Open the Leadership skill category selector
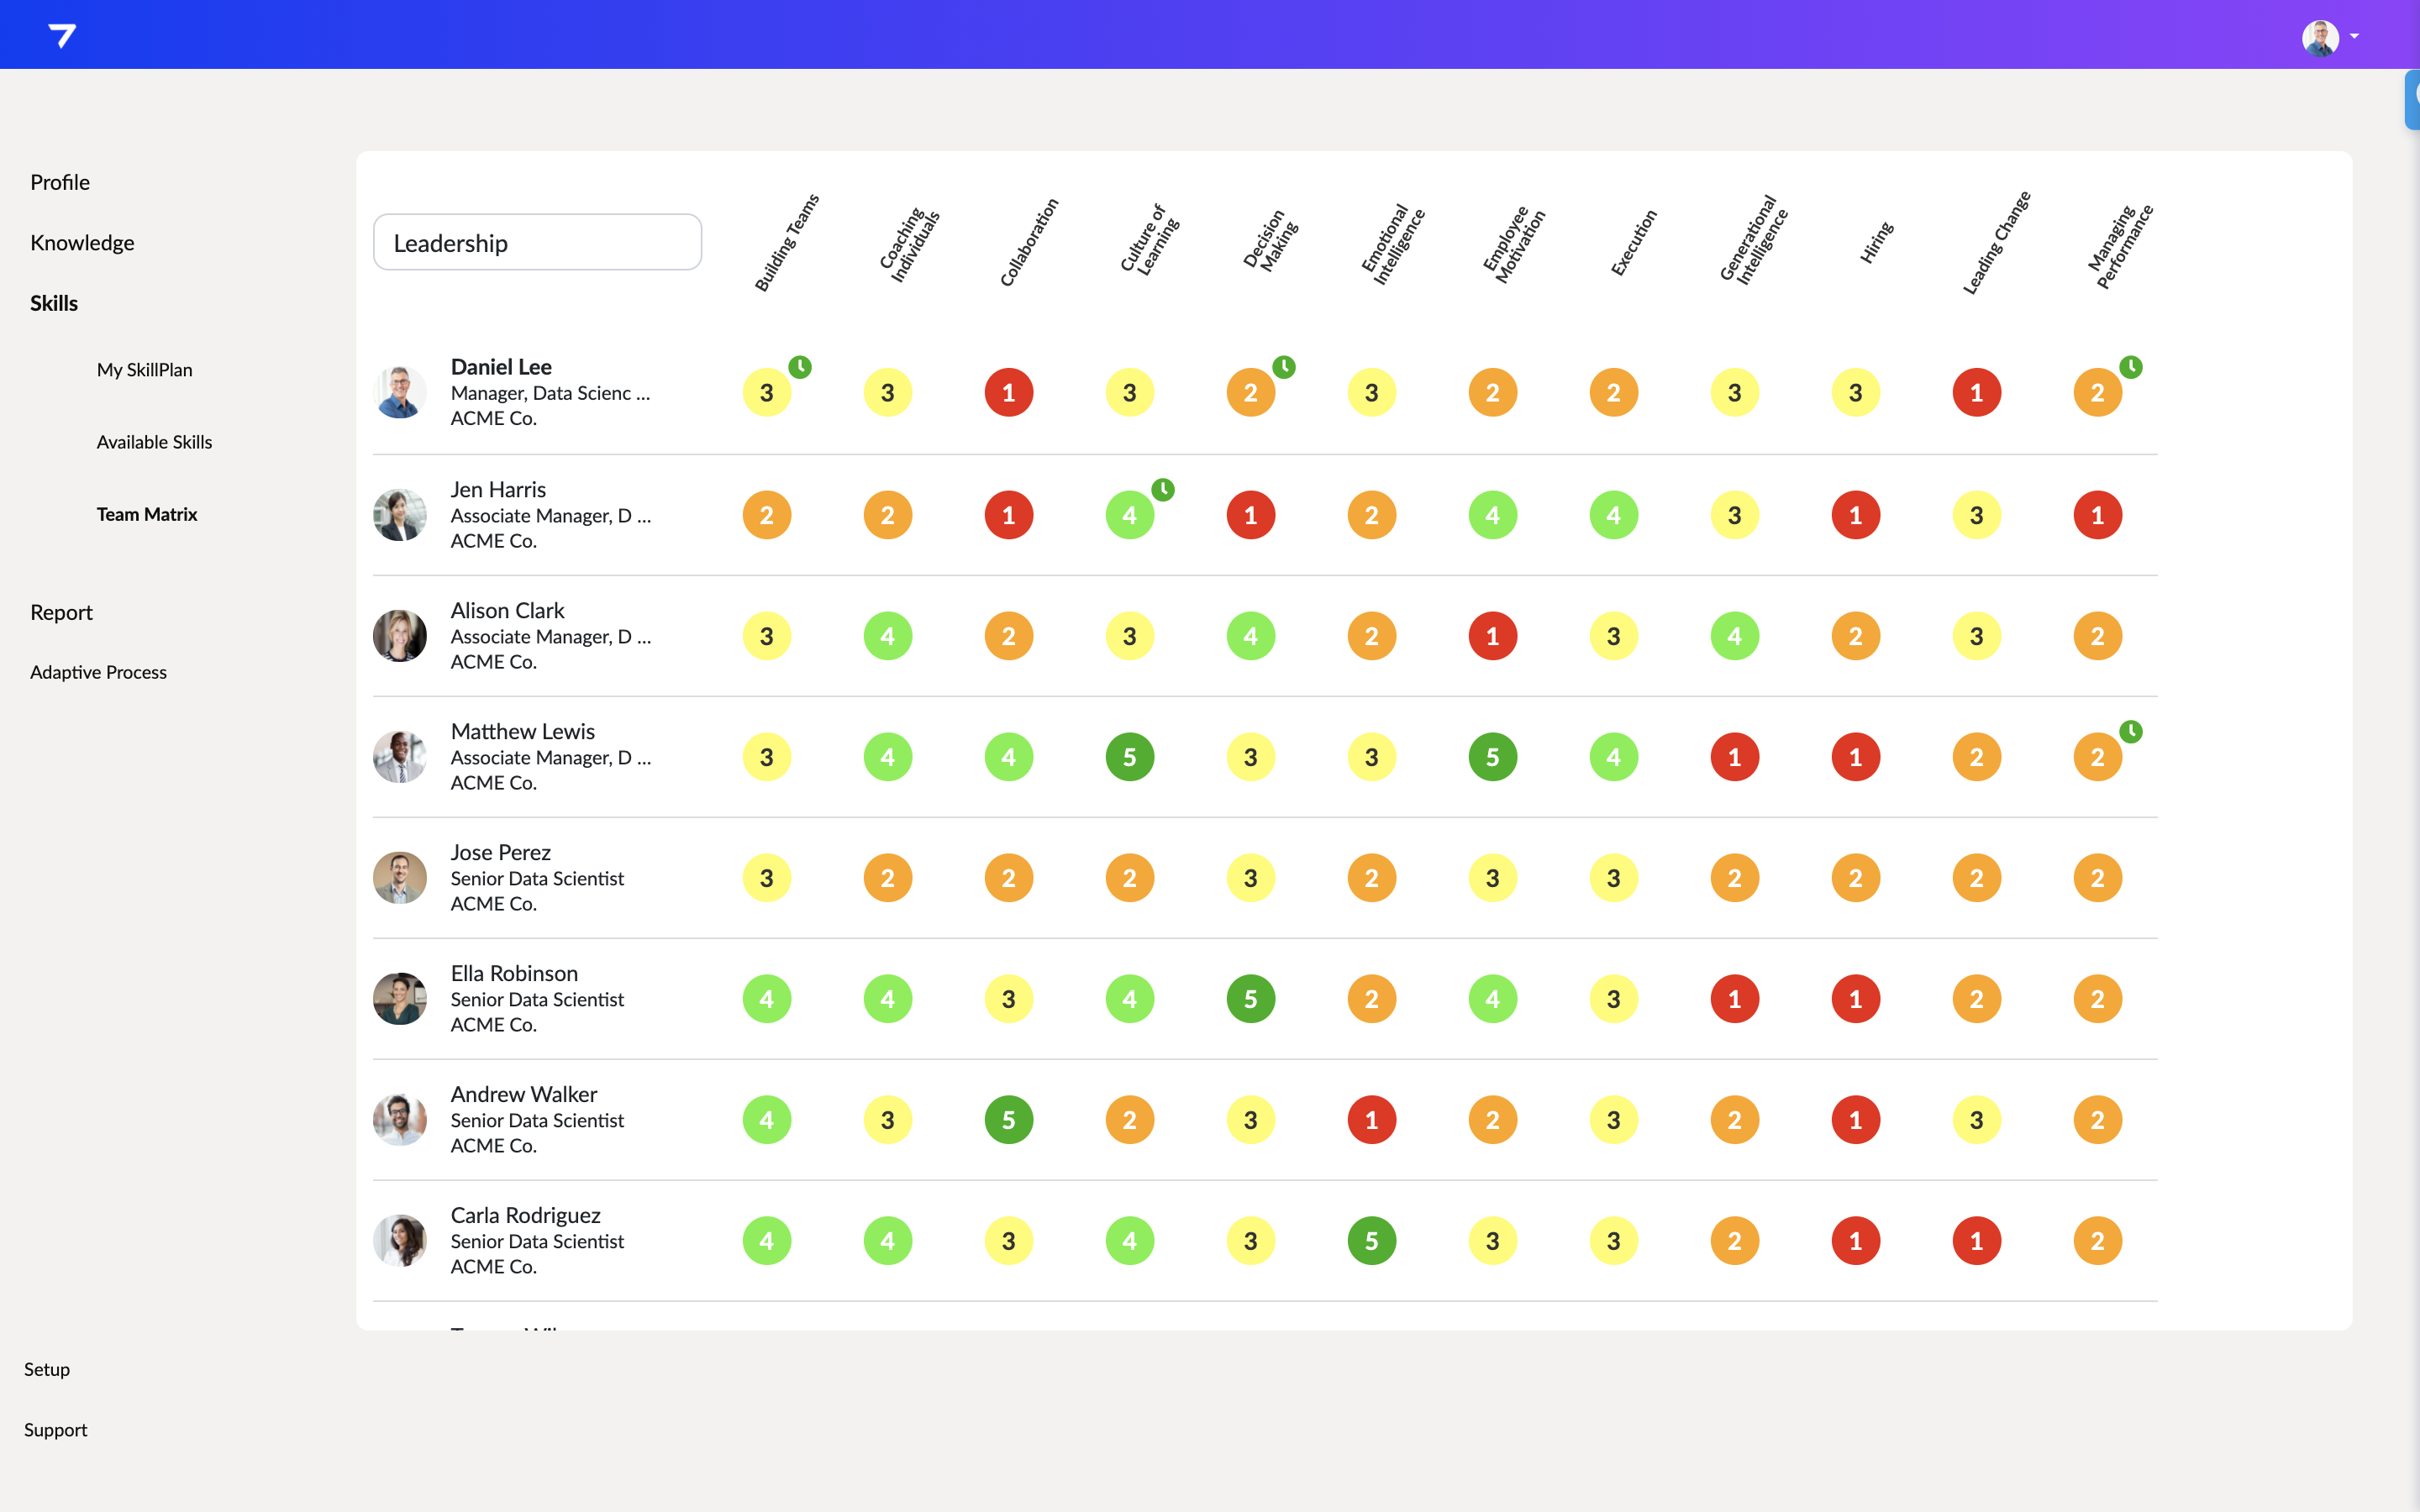The height and width of the screenshot is (1512, 2420). pyautogui.click(x=537, y=243)
